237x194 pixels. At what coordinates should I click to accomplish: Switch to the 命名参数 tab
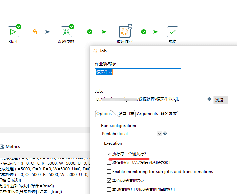[x=169, y=113]
